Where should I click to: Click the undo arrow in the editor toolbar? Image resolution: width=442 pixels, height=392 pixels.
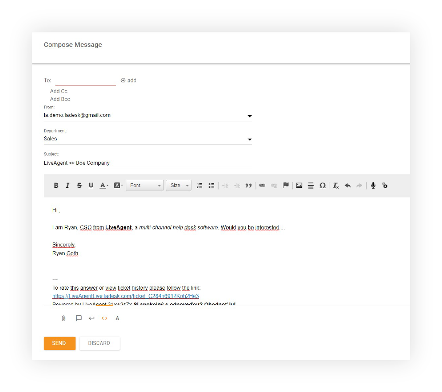348,185
